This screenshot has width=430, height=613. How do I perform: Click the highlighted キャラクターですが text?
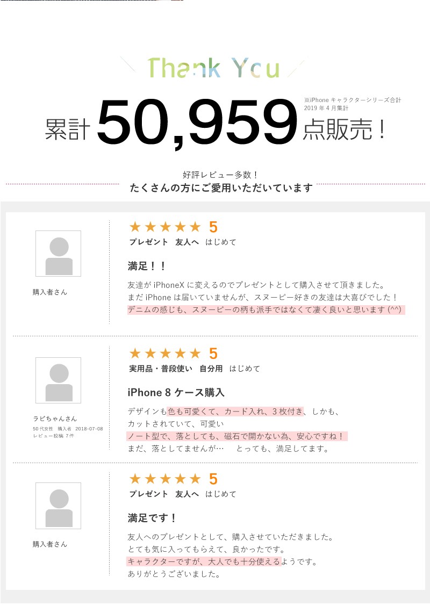(x=204, y=562)
